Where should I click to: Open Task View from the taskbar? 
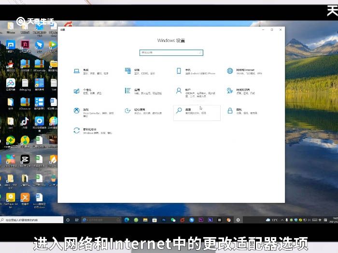pos(77,220)
